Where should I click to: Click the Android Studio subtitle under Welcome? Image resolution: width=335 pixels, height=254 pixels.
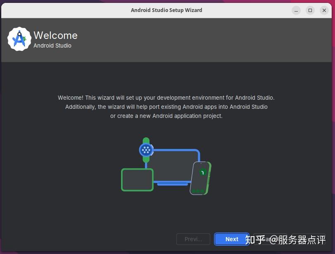pyautogui.click(x=52, y=46)
